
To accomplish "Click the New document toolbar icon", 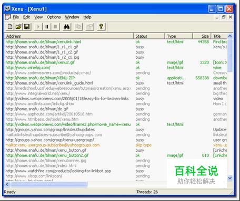I will tap(10, 27).
